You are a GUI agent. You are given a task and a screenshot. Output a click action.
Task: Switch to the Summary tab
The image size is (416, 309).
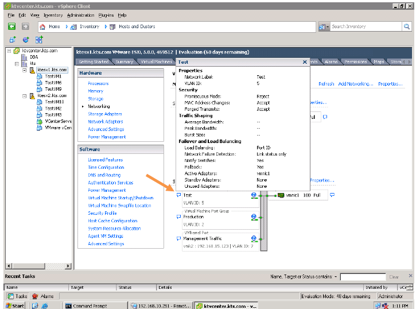click(x=124, y=62)
